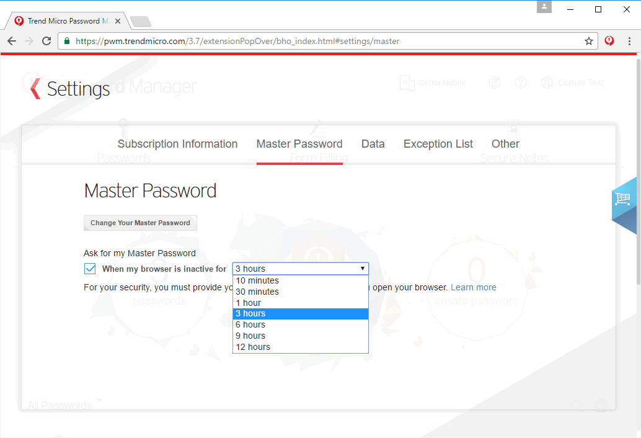
Task: Open the shopping cart side tab
Action: point(623,199)
